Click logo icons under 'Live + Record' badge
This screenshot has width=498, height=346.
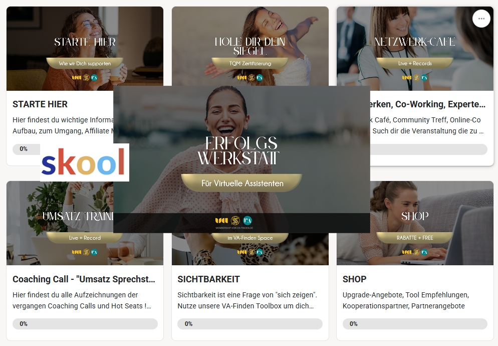85,252
